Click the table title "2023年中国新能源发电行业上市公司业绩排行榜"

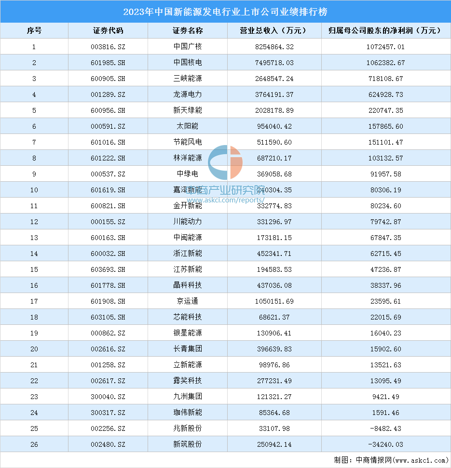tap(225, 12)
